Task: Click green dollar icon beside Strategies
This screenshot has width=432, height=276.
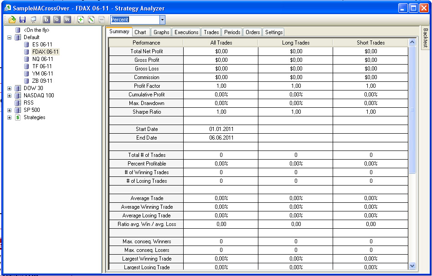Action: tap(18, 117)
